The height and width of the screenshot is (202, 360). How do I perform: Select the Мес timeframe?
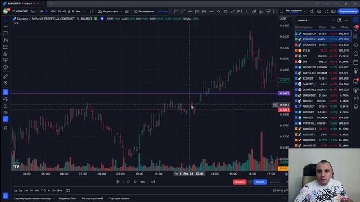78,11
